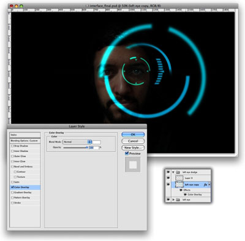Image resolution: width=245 pixels, height=241 pixels.
Task: Click the left eye copy layer thumbnail
Action: tap(179, 185)
